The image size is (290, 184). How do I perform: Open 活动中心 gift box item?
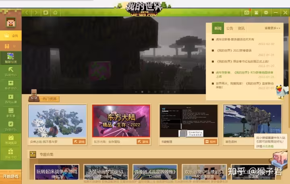[11, 153]
